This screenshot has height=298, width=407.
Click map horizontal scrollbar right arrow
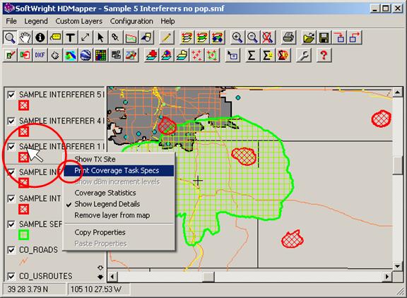(x=387, y=277)
